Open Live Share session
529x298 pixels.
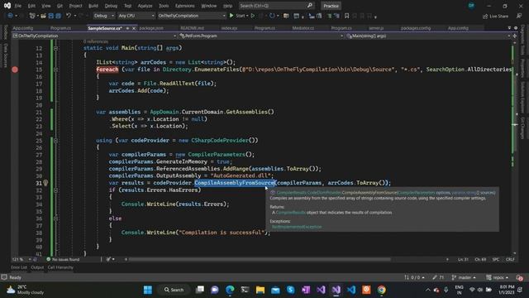click(x=496, y=17)
